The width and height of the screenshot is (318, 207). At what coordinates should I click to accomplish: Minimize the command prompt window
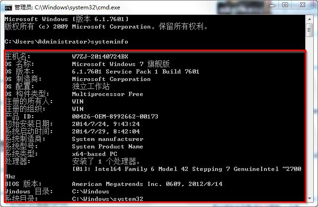[x=272, y=5]
